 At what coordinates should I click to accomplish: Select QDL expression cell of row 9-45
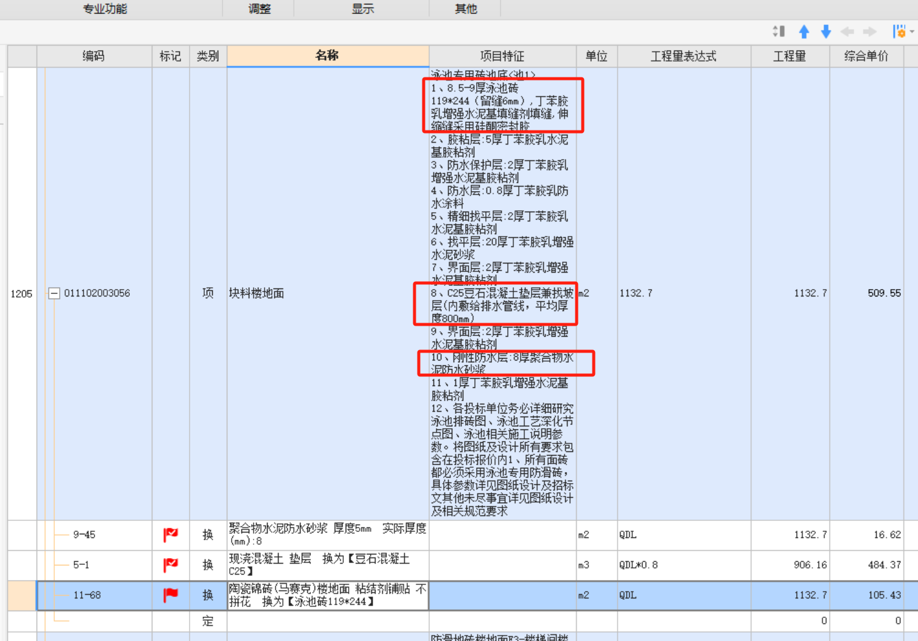tap(684, 535)
